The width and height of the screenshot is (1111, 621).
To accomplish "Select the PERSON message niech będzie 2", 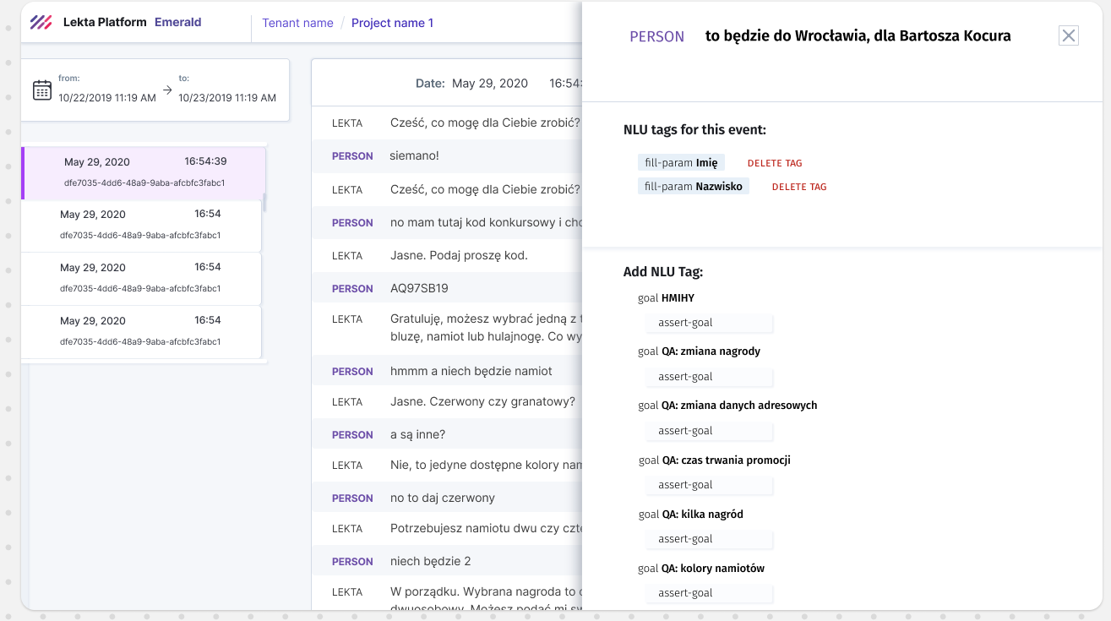I will (446, 561).
